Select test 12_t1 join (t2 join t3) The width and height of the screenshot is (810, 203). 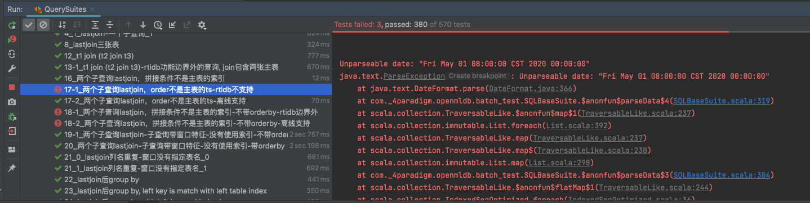176,56
